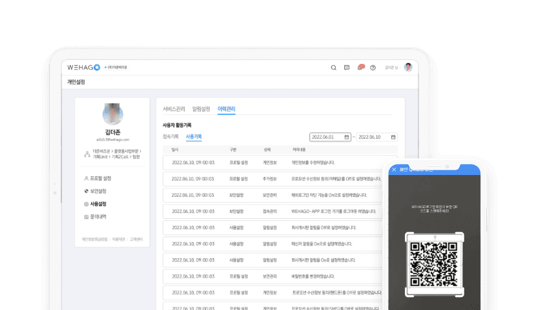
Task: Open the 고객센터 footer link
Action: [136, 239]
